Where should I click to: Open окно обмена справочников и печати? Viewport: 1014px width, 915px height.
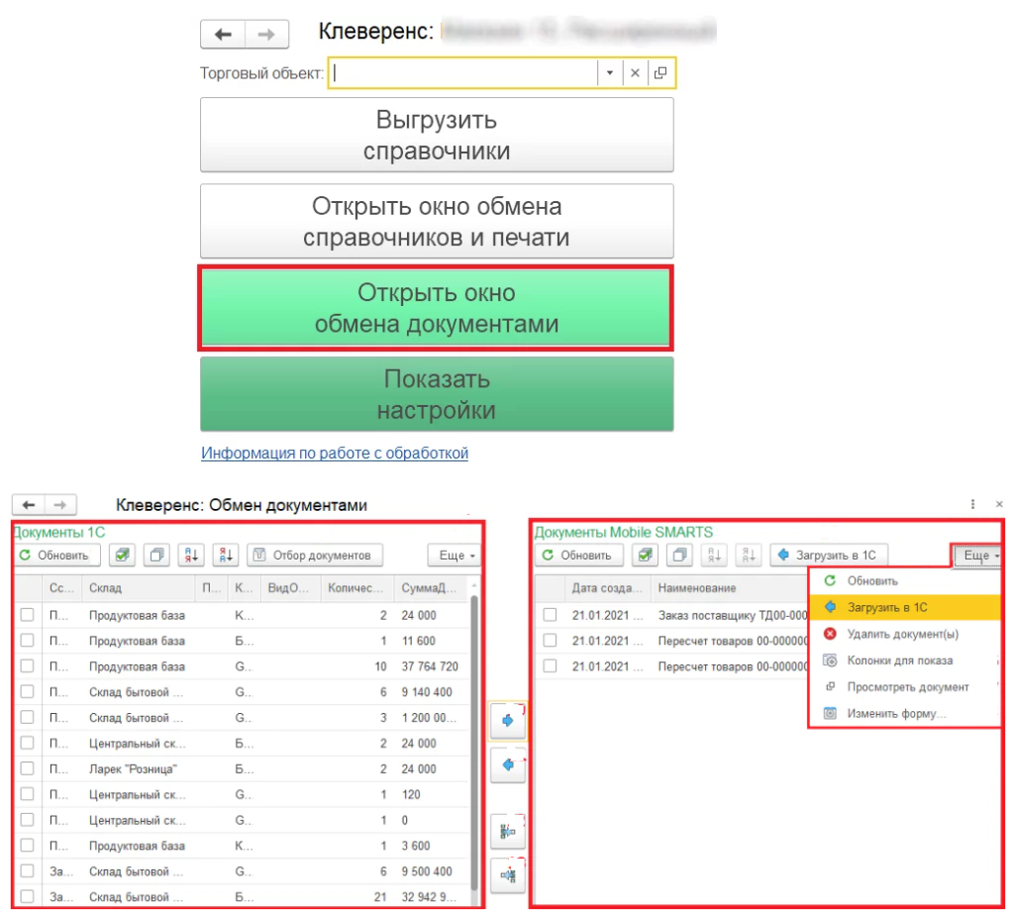pos(437,222)
